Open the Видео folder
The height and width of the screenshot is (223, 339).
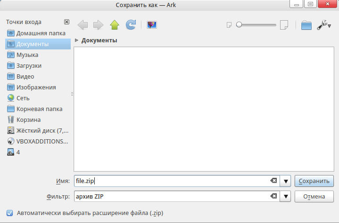pyautogui.click(x=38, y=76)
